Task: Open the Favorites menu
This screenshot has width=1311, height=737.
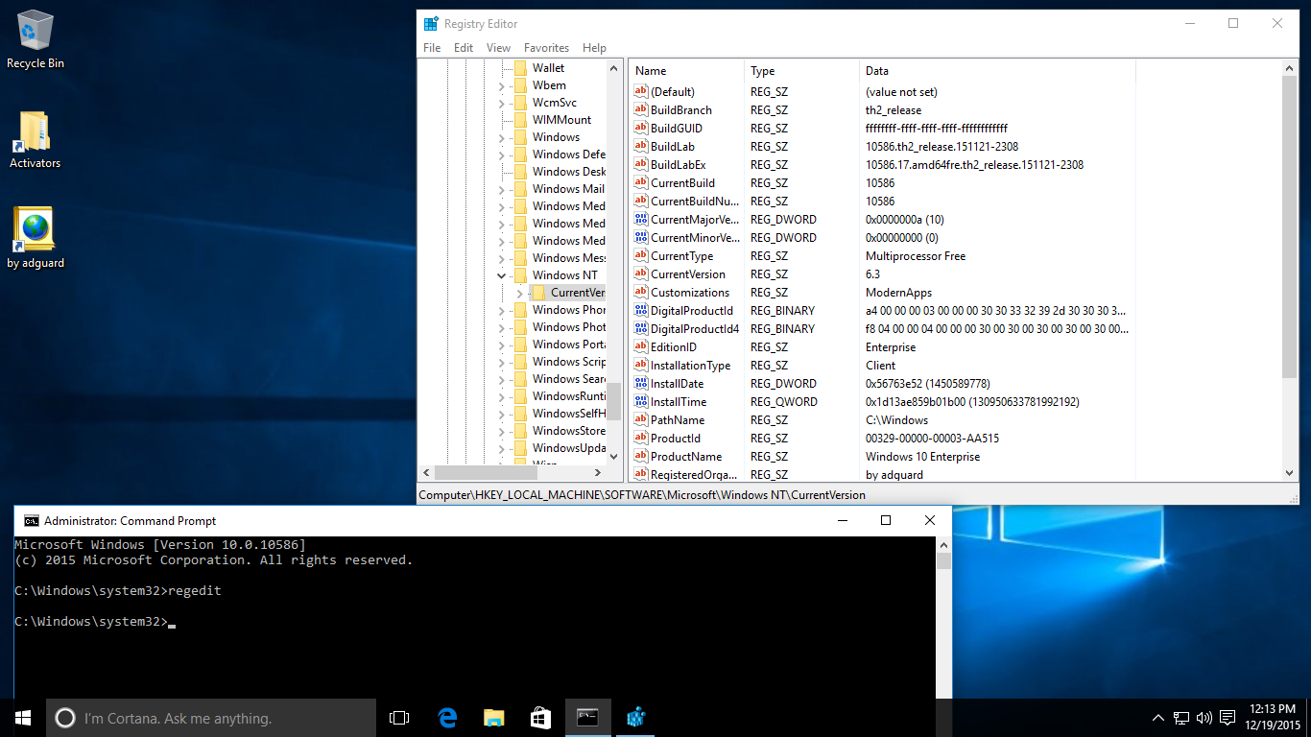Action: click(546, 48)
